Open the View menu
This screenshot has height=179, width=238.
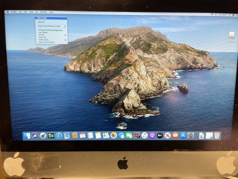[x=31, y=12]
